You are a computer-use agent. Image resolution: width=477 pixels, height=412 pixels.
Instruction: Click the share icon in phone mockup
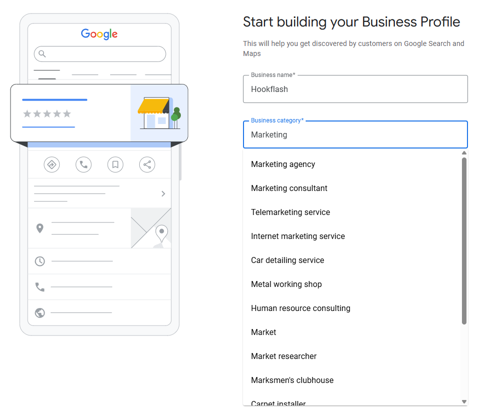[147, 164]
